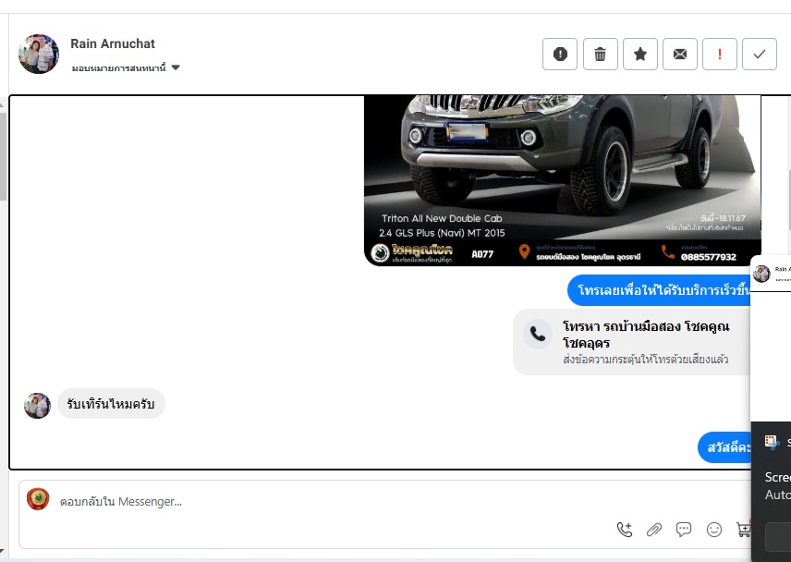Open emoji picker smiley icon
This screenshot has width=791, height=562.
713,530
